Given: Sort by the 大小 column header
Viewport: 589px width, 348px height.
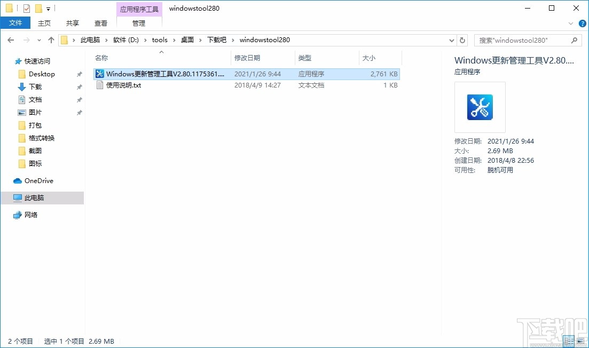Looking at the screenshot, I should pyautogui.click(x=380, y=58).
